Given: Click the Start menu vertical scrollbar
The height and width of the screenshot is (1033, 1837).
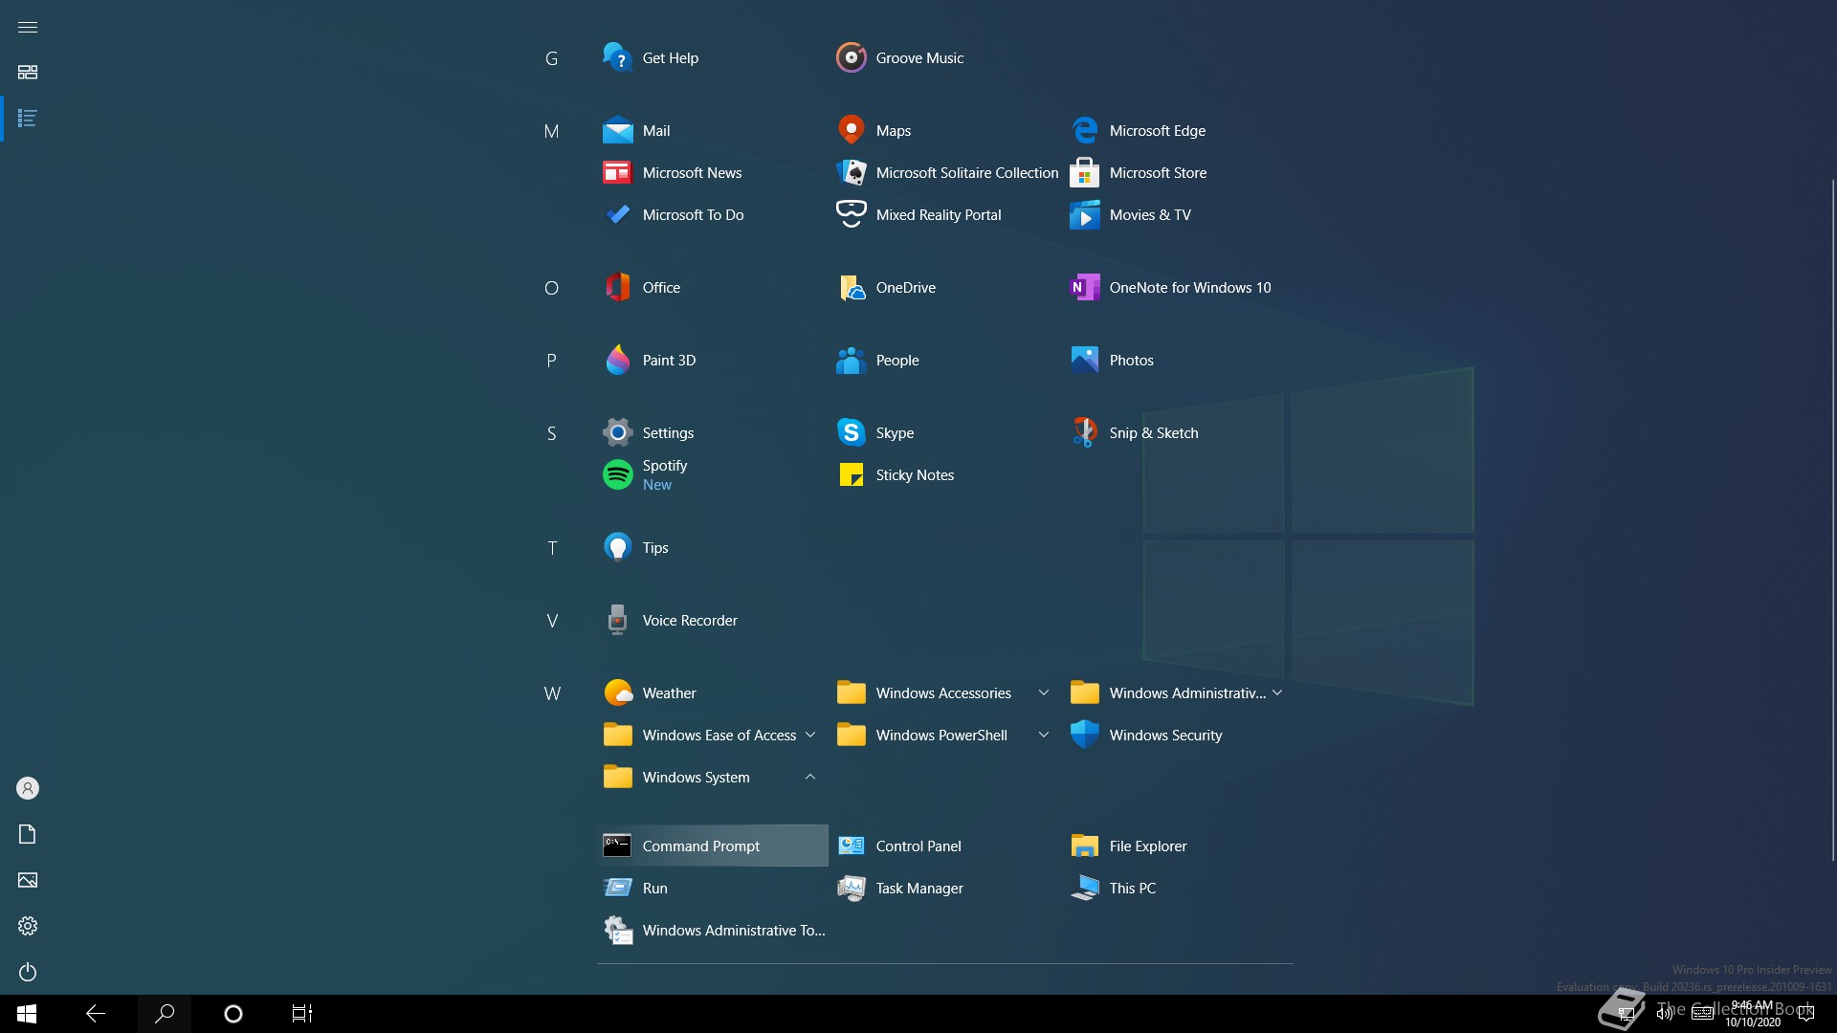Looking at the screenshot, I should (1833, 519).
